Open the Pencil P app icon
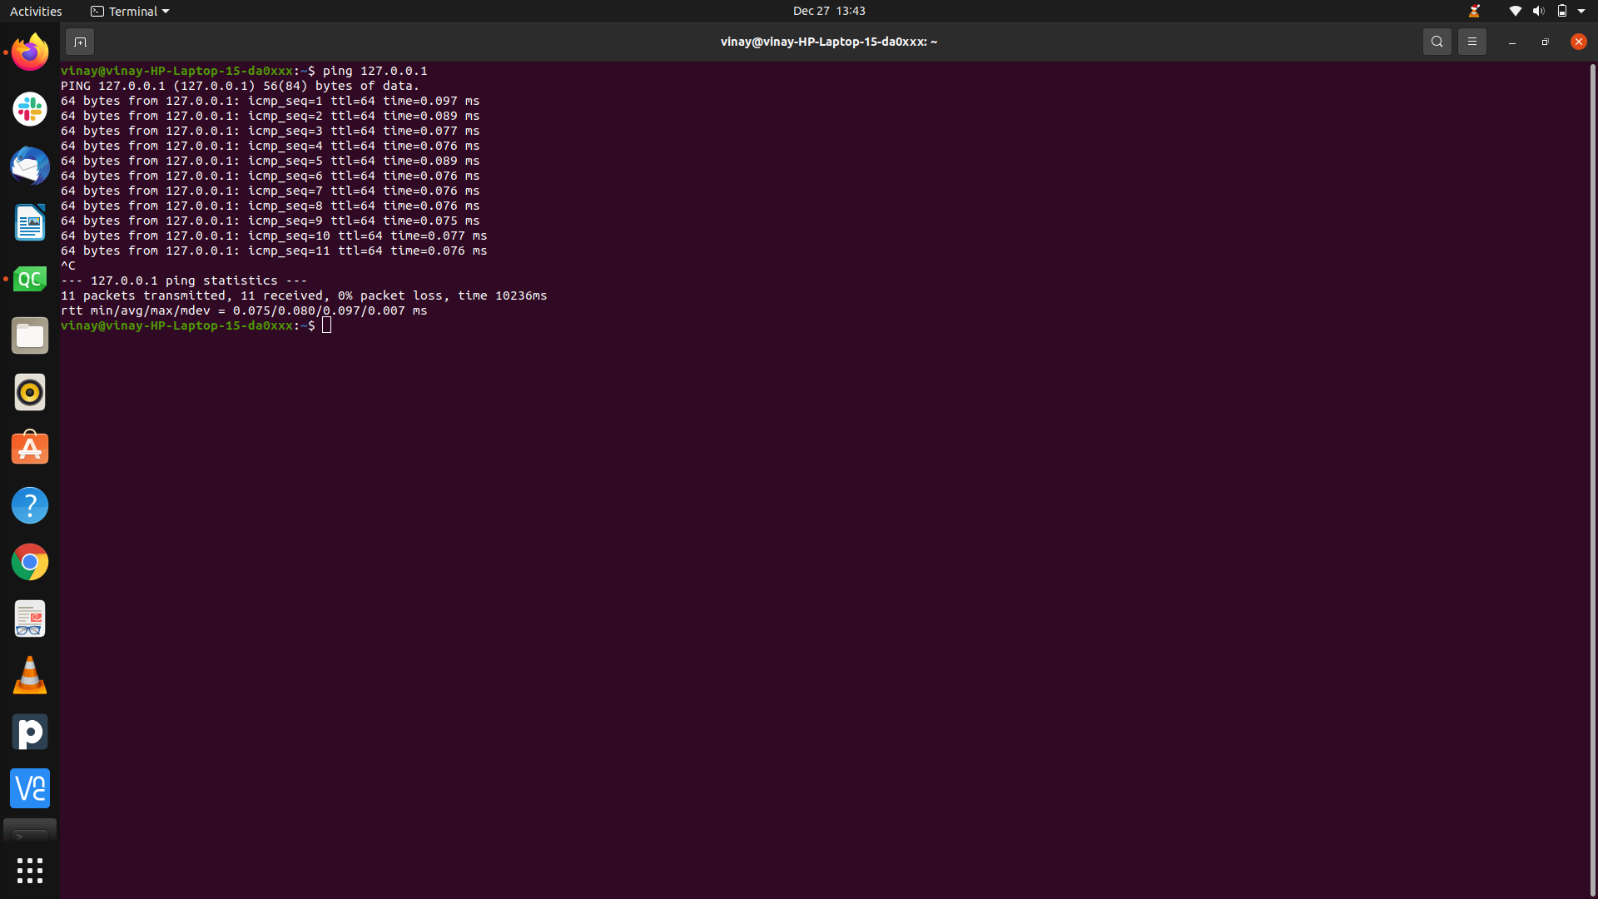Viewport: 1598px width, 899px height. (x=30, y=732)
